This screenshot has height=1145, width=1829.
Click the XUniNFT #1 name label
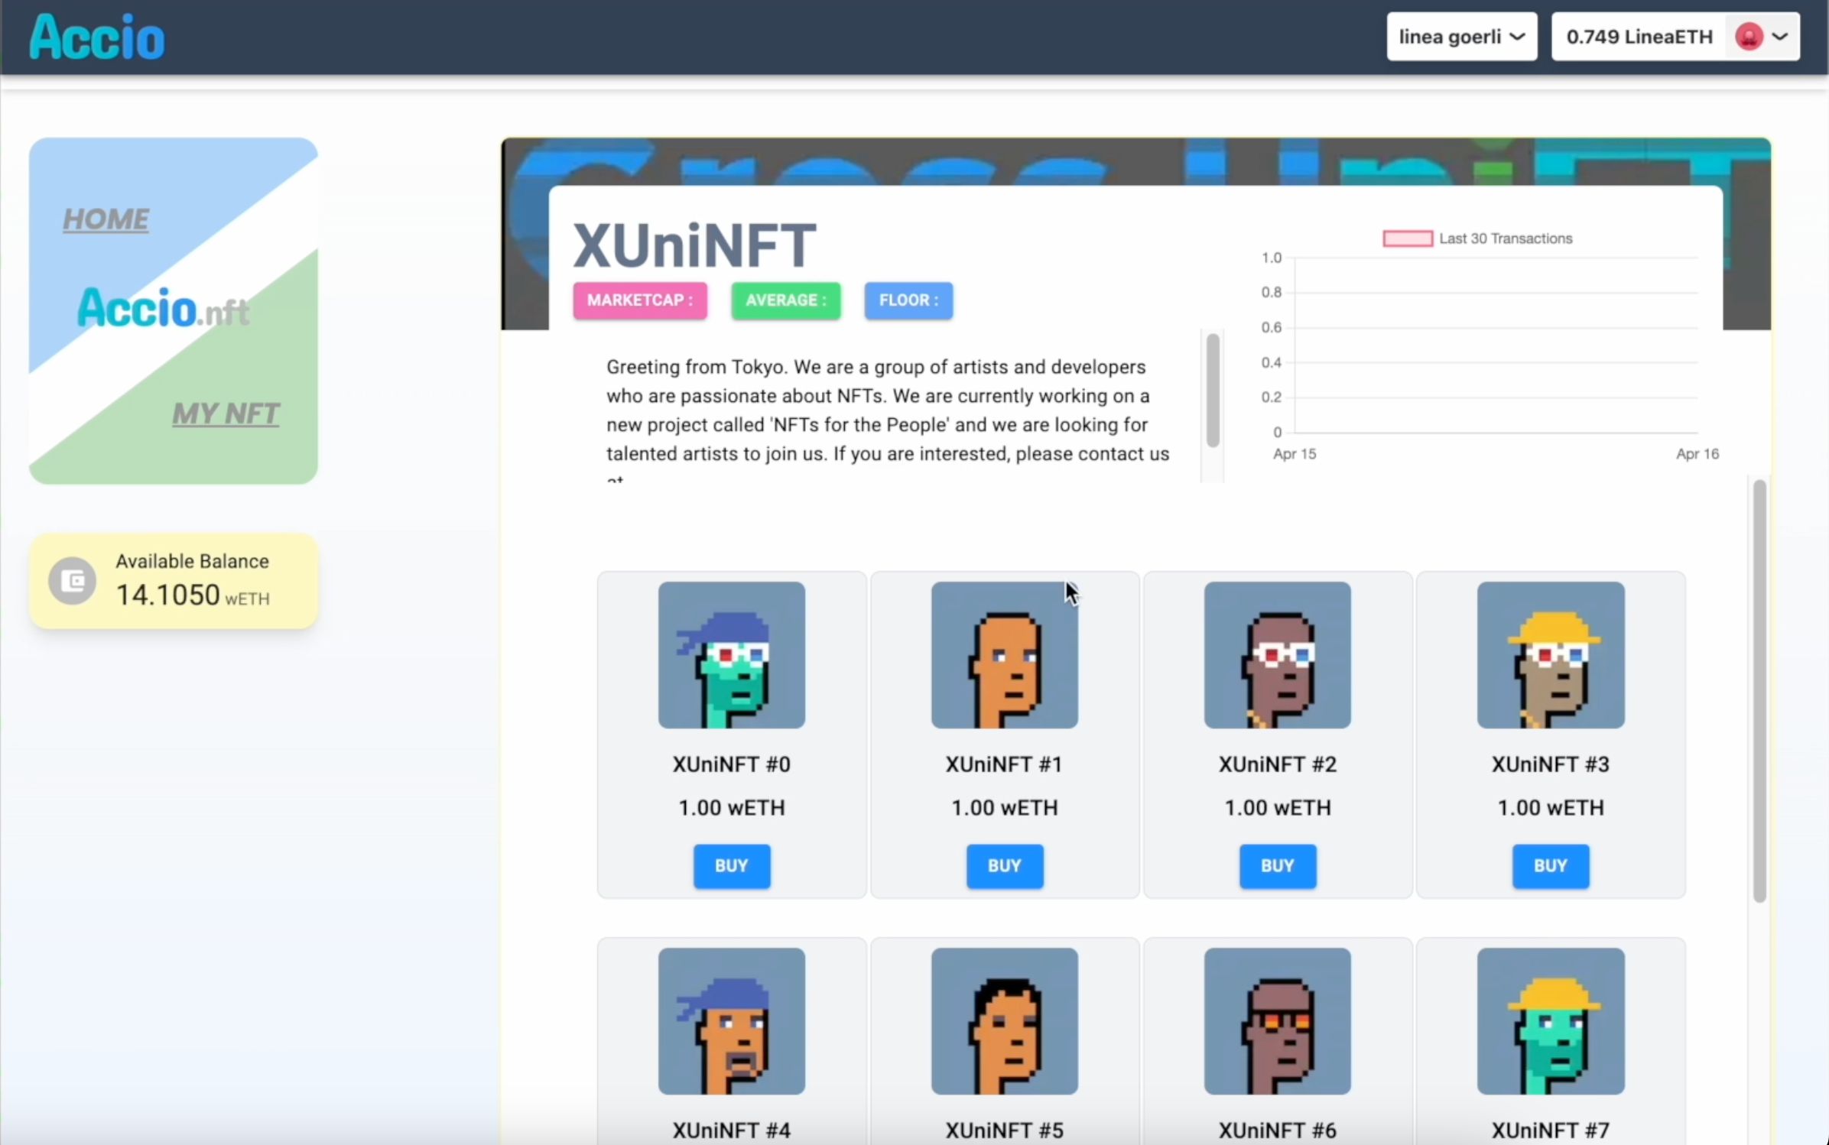pyautogui.click(x=1005, y=764)
